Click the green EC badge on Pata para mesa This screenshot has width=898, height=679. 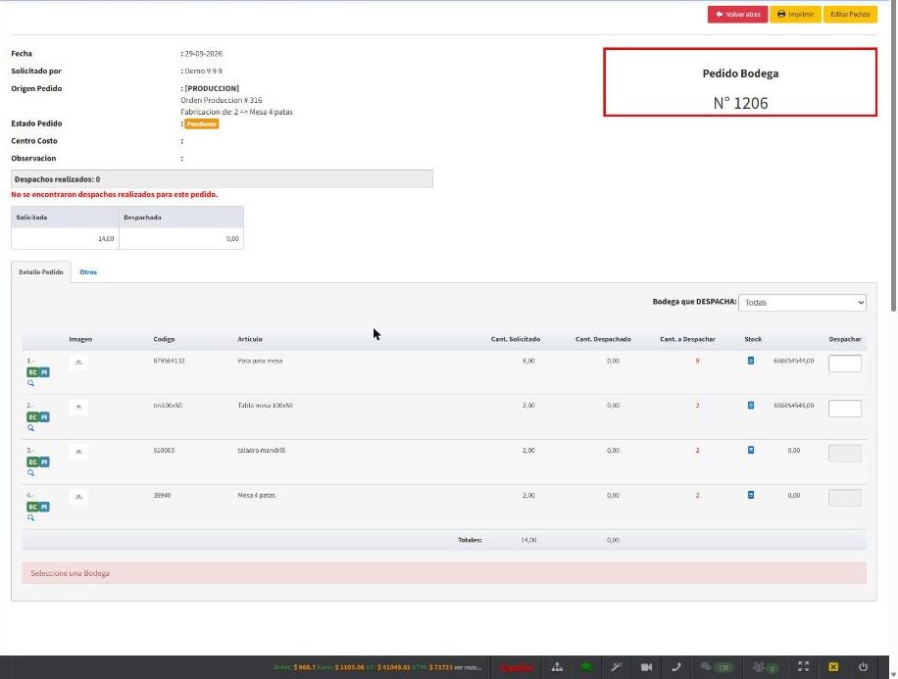(x=32, y=372)
